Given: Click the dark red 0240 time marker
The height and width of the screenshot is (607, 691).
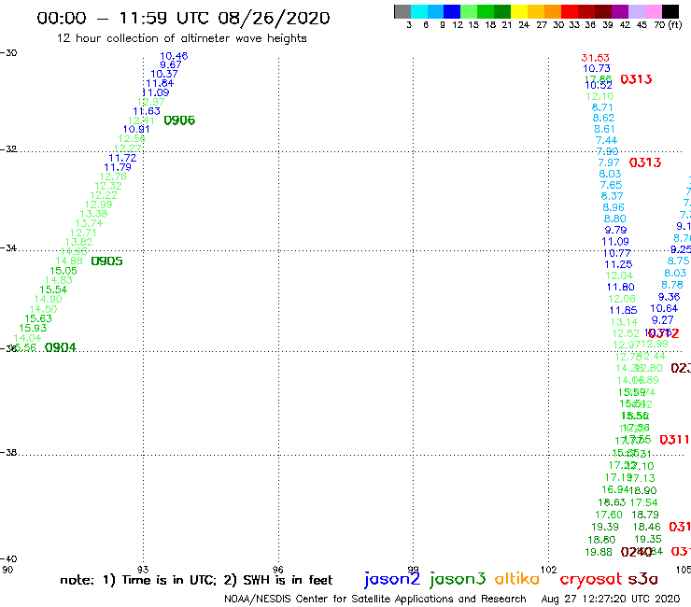Looking at the screenshot, I should (x=636, y=552).
